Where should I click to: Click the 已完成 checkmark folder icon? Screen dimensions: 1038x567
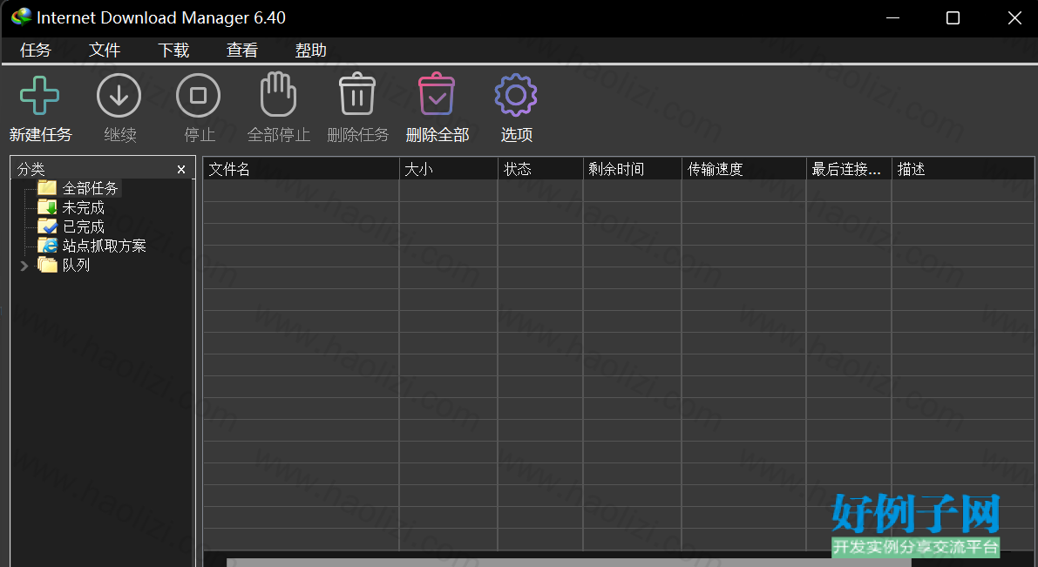tap(47, 226)
